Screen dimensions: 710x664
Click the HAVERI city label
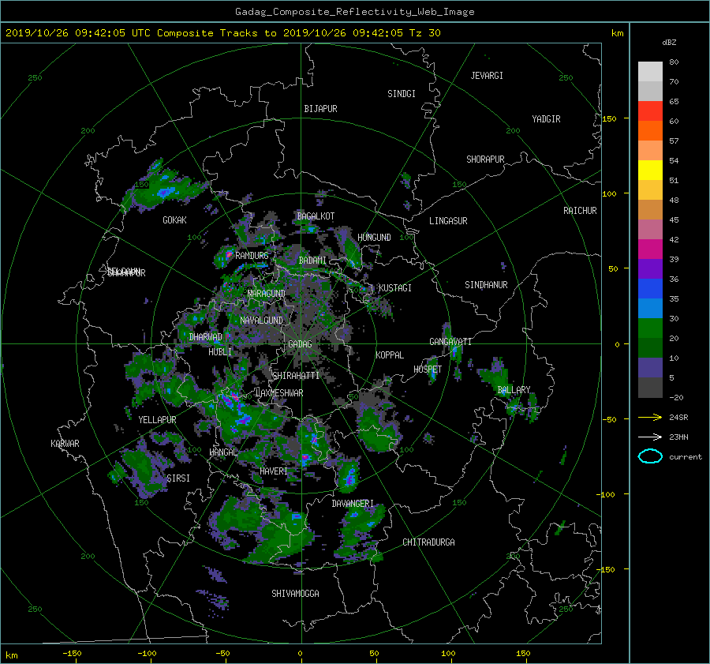(x=274, y=471)
